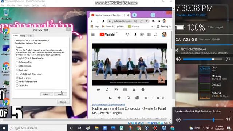Open the Apps bookmark shortcut

tap(95, 27)
